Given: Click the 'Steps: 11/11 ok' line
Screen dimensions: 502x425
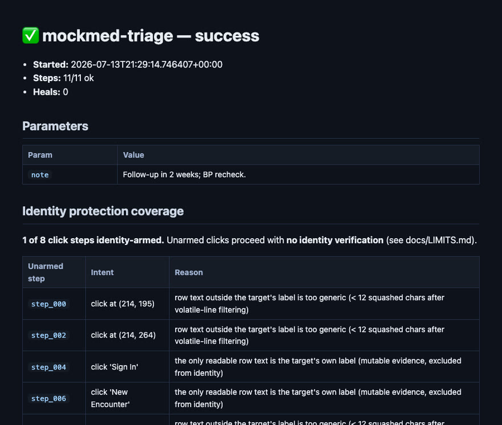Looking at the screenshot, I should pos(63,78).
